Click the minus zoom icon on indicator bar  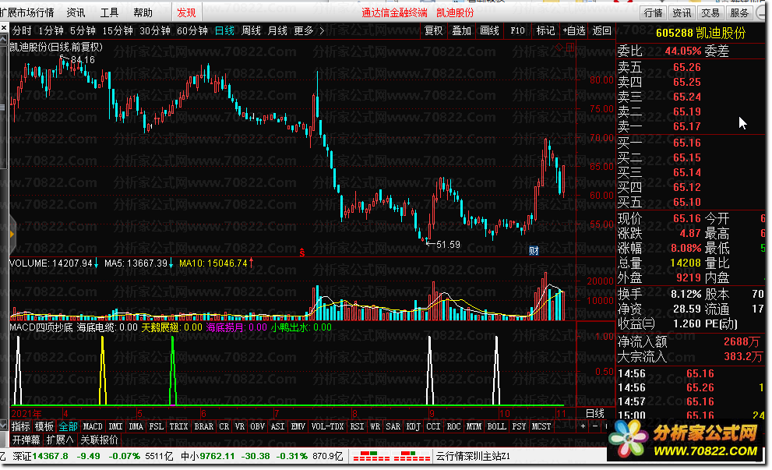point(594,426)
